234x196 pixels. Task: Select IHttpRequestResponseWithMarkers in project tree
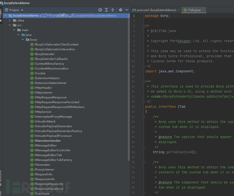[60, 107]
